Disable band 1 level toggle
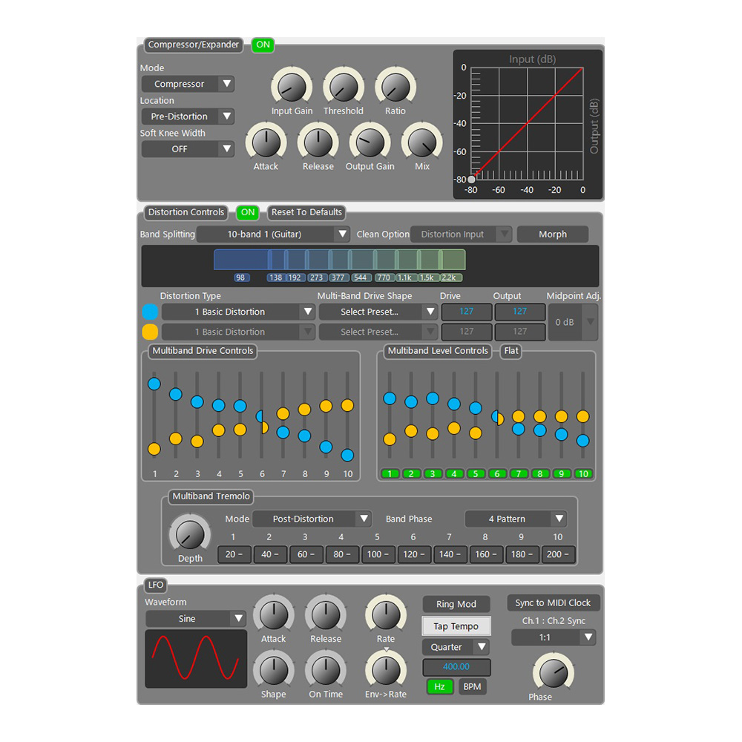 [x=390, y=474]
